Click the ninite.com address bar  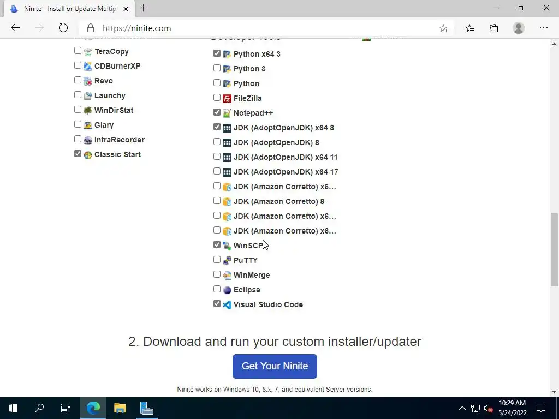coord(266,28)
